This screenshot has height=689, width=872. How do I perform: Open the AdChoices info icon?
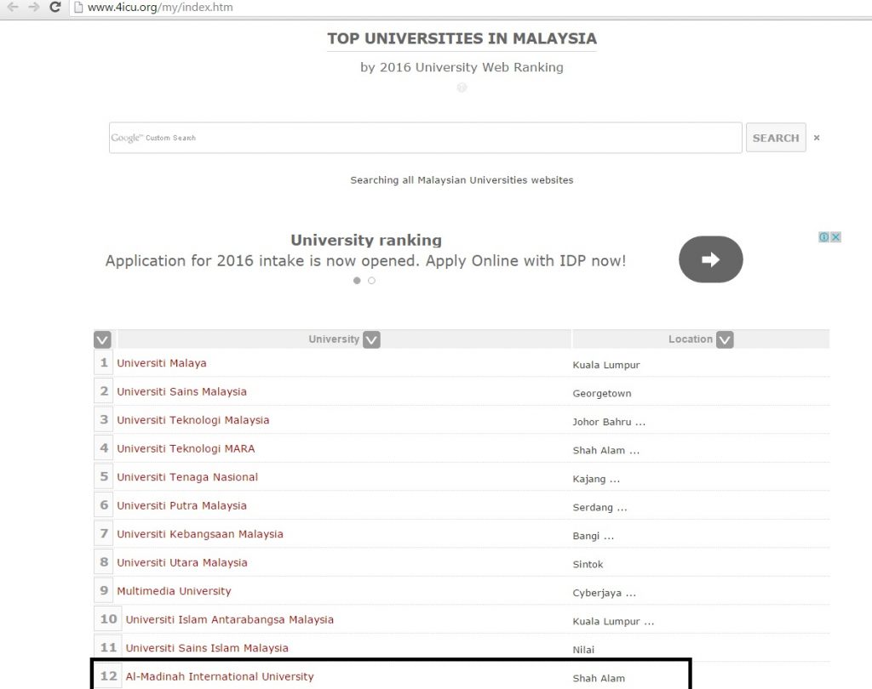point(824,237)
